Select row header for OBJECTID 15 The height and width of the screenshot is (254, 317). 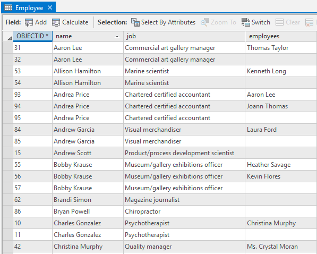click(8, 153)
